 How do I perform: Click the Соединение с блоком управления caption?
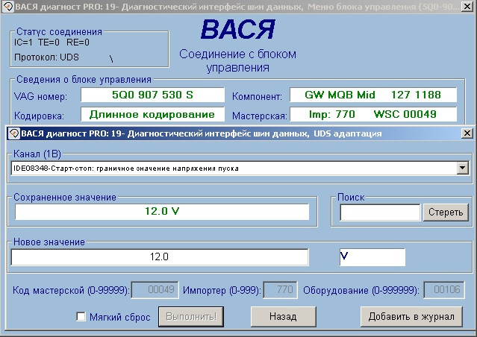(x=237, y=60)
